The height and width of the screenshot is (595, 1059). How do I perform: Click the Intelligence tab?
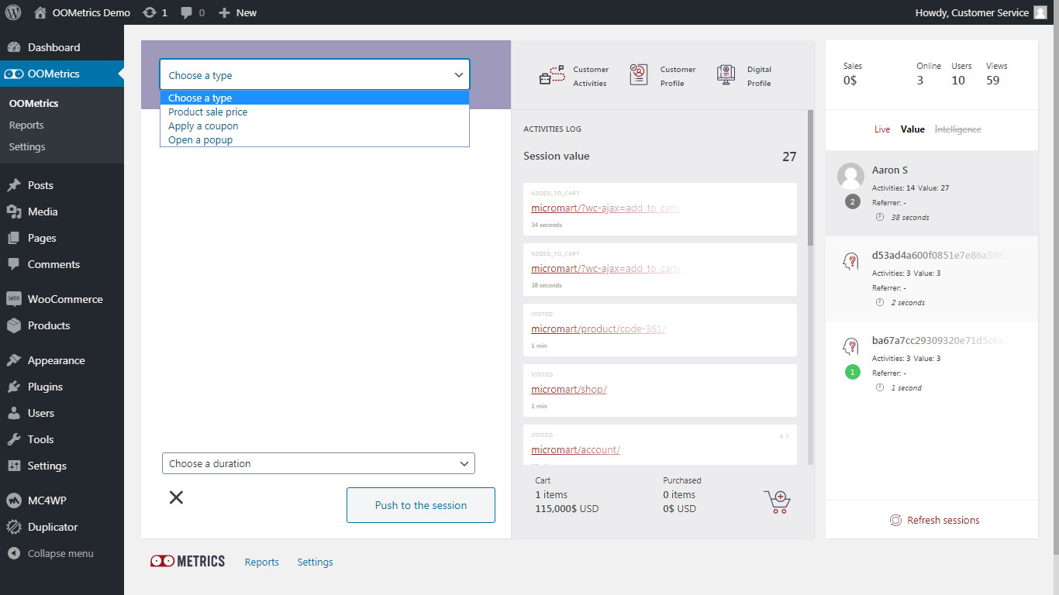point(957,129)
